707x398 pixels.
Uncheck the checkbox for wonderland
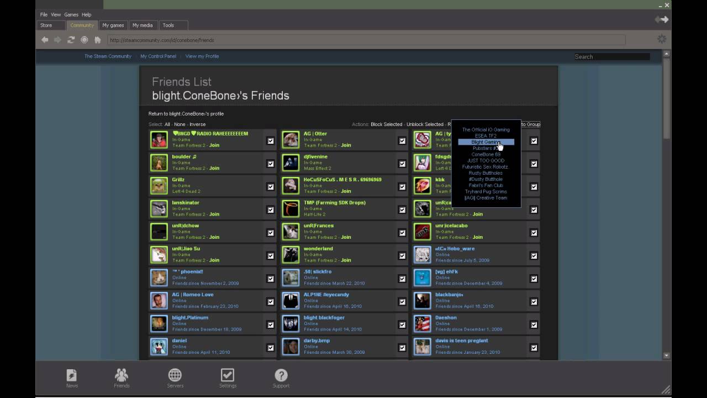click(402, 256)
